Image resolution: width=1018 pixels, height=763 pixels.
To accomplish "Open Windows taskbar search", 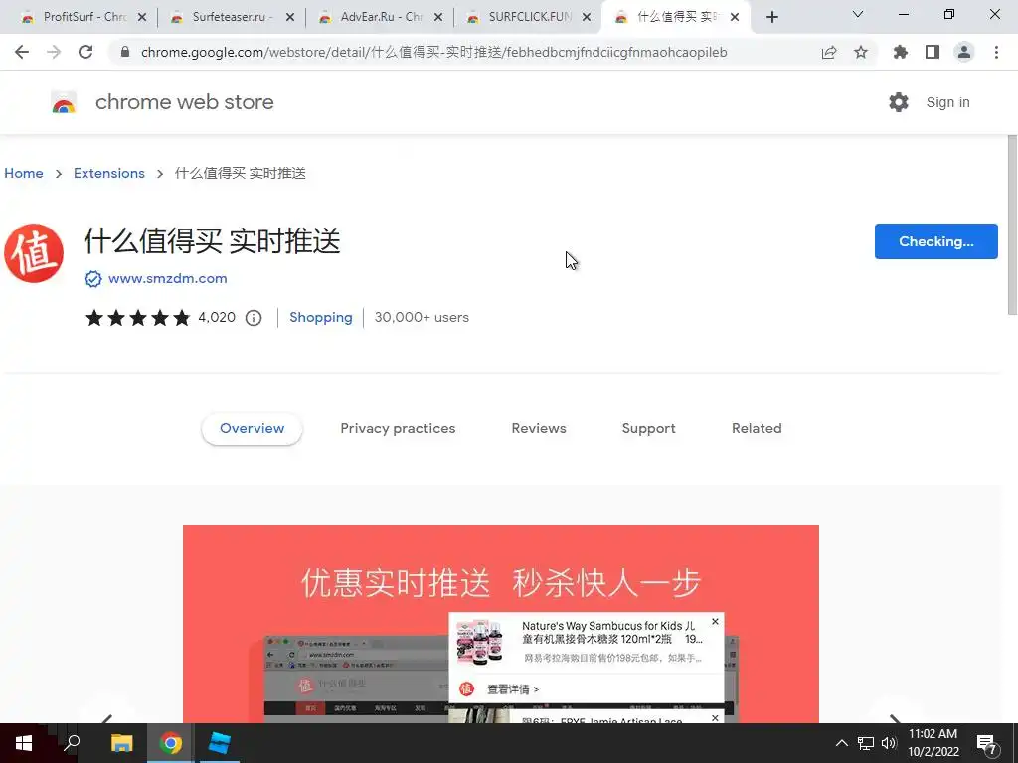I will [72, 743].
